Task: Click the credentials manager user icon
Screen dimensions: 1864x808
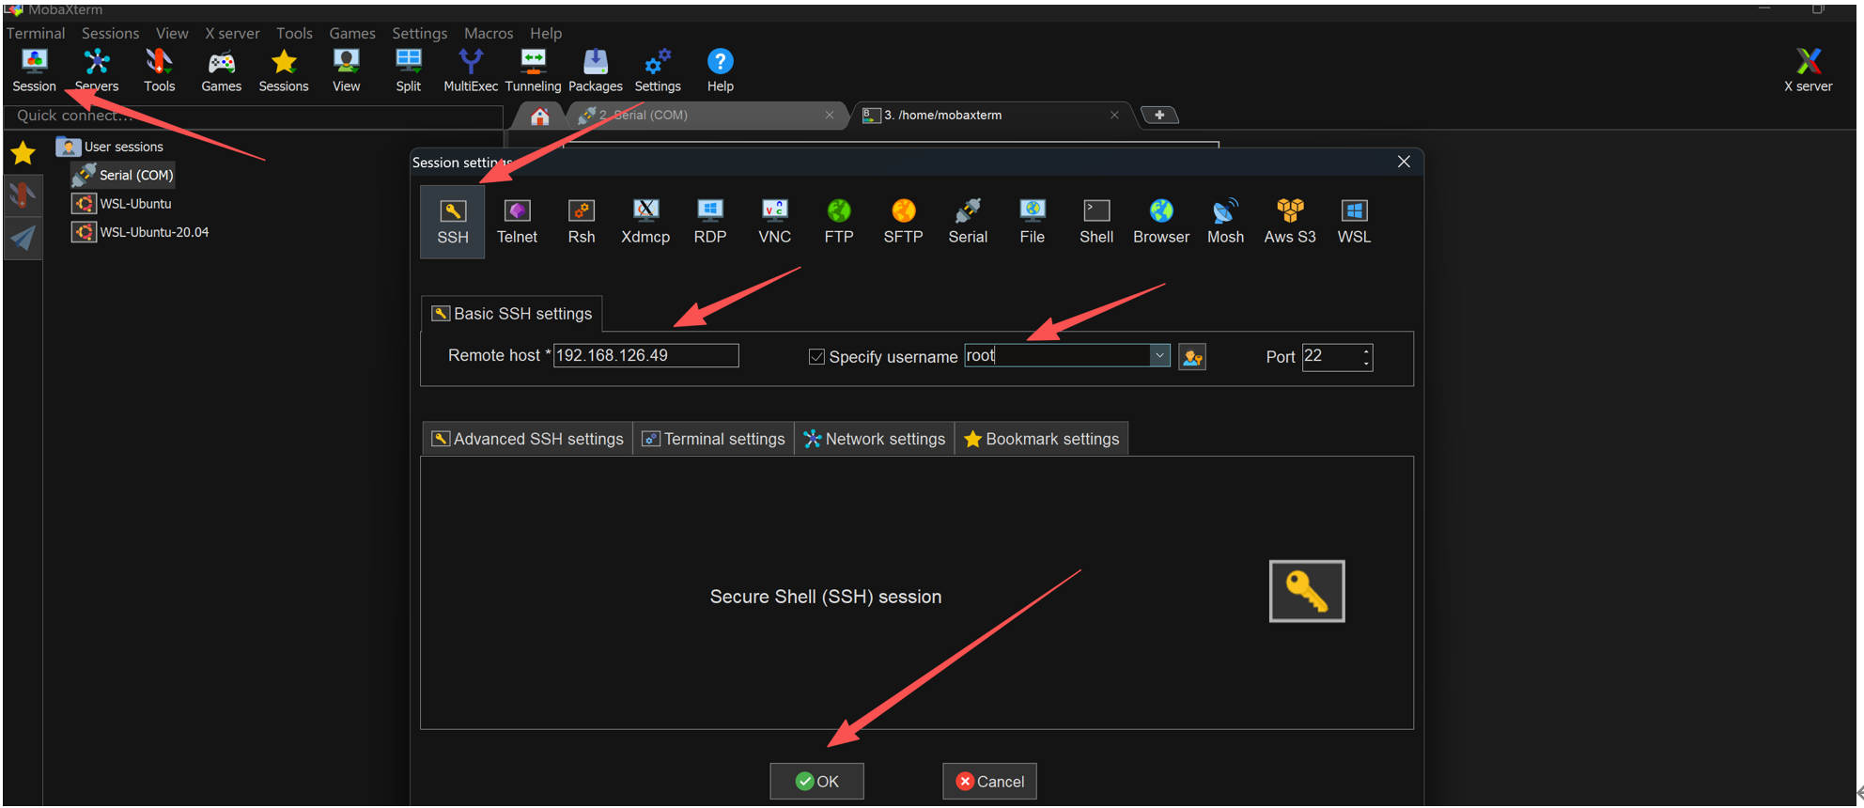Action: point(1192,357)
